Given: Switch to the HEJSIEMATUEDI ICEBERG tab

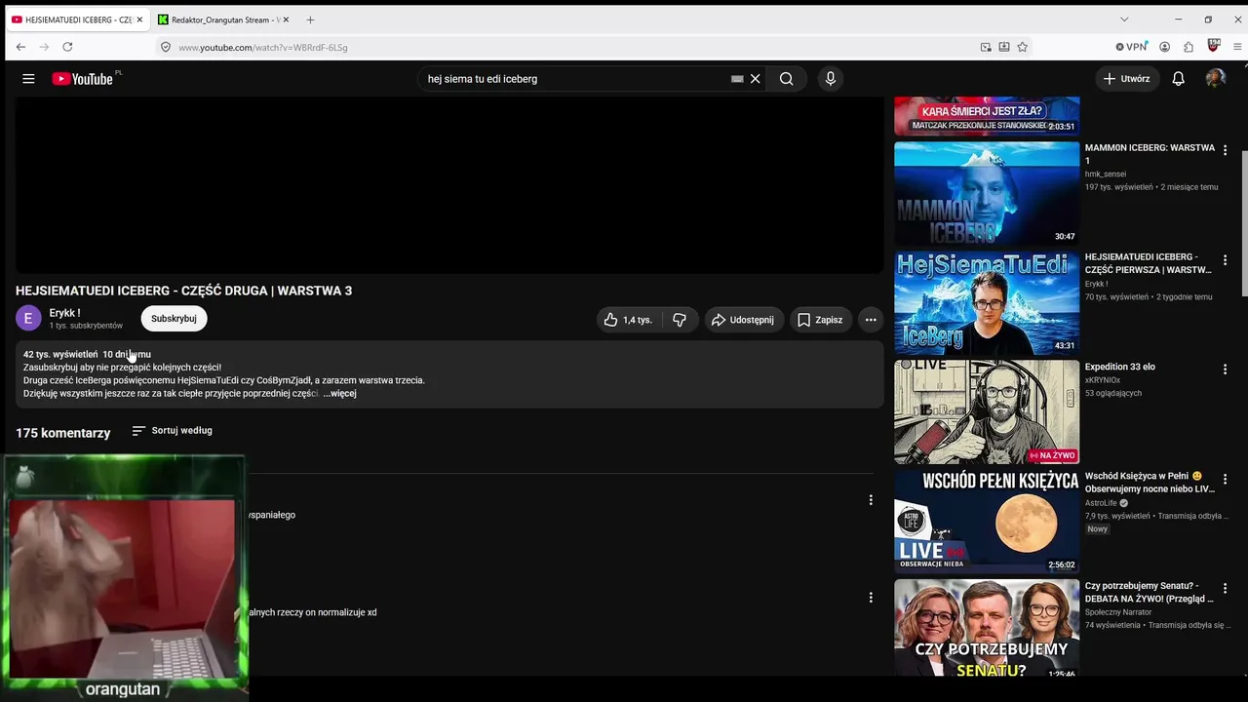Looking at the screenshot, I should (76, 19).
